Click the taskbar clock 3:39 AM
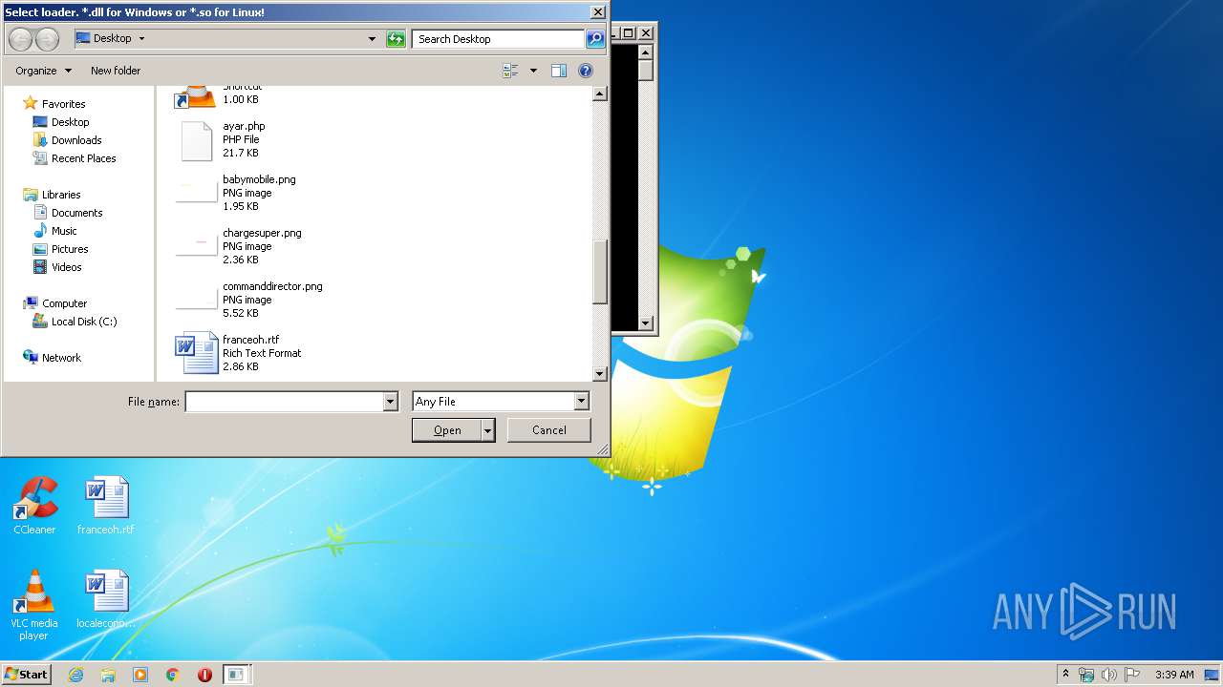Image resolution: width=1223 pixels, height=687 pixels. [x=1174, y=675]
